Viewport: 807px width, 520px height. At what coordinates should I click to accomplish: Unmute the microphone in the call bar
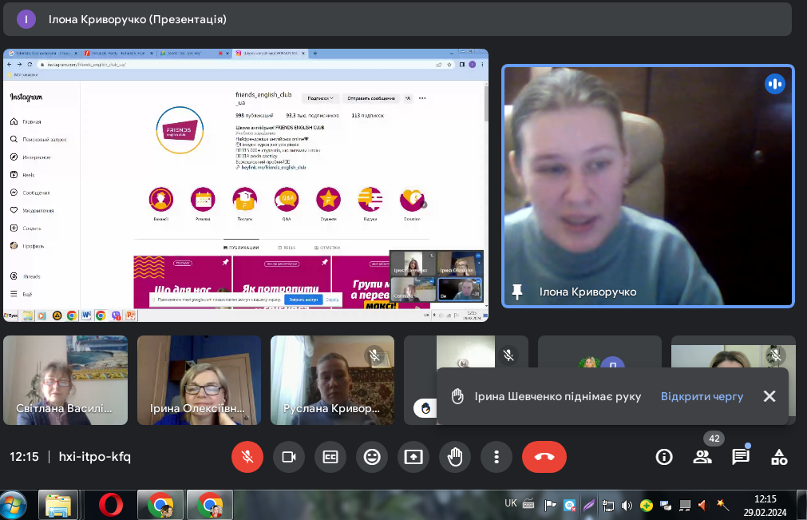point(247,457)
